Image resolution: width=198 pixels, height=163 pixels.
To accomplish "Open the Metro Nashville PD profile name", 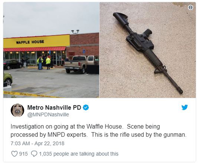I will click(54, 108).
